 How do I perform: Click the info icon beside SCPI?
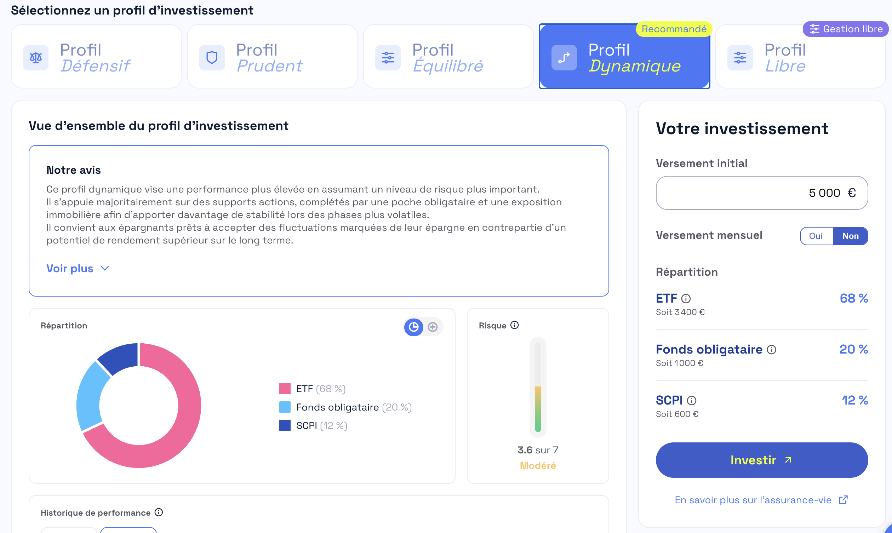point(691,401)
